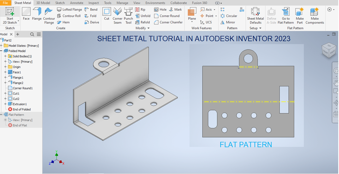Click the File menu button
The width and height of the screenshot is (339, 174).
[7, 3]
